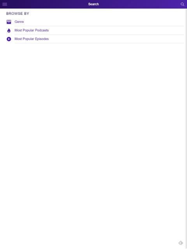Click the Genre archive box icon
The height and width of the screenshot is (249, 187).
(x=9, y=22)
